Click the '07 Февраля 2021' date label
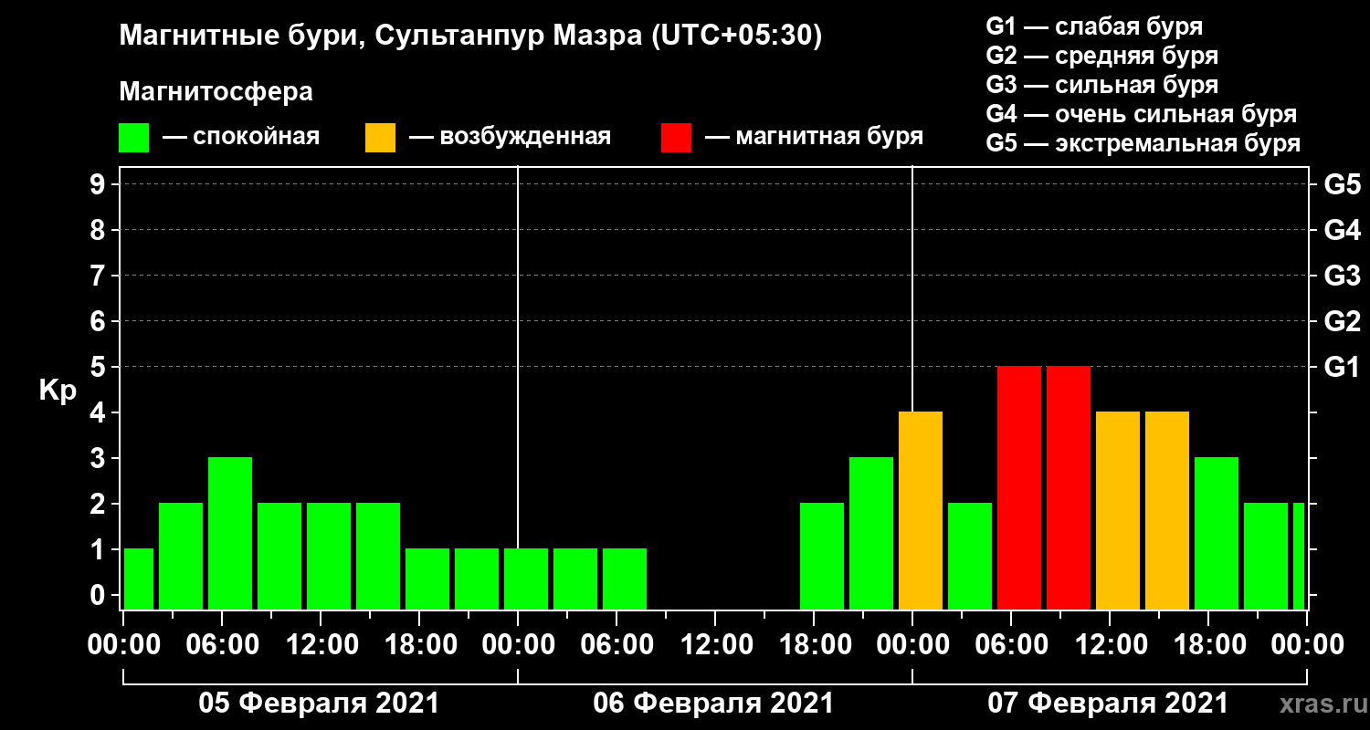The image size is (1370, 730). point(1108,704)
